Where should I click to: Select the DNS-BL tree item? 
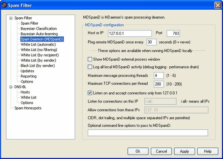20,87
